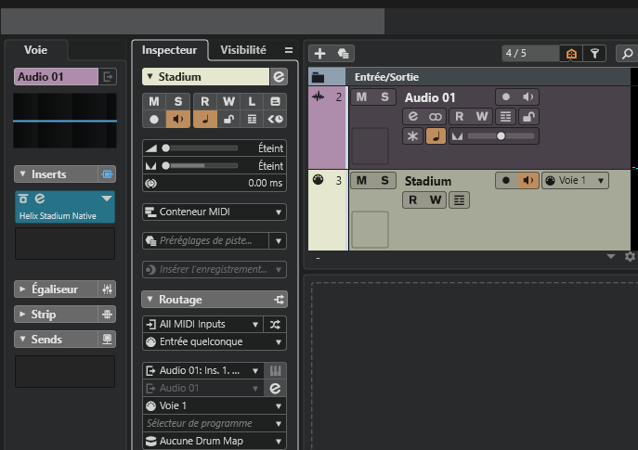Toggle inspector Write automation W button

click(228, 101)
